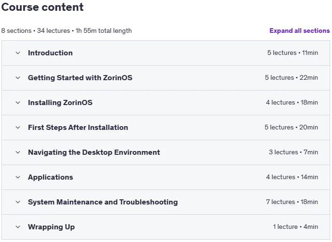Click the '1 lecture • 4min' text
This screenshot has width=332, height=242.
(295, 227)
